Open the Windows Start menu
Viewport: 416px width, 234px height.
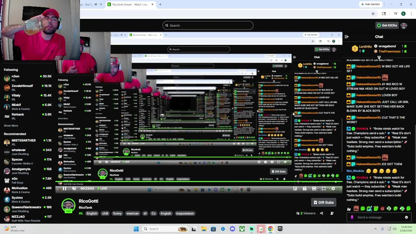pos(136,229)
